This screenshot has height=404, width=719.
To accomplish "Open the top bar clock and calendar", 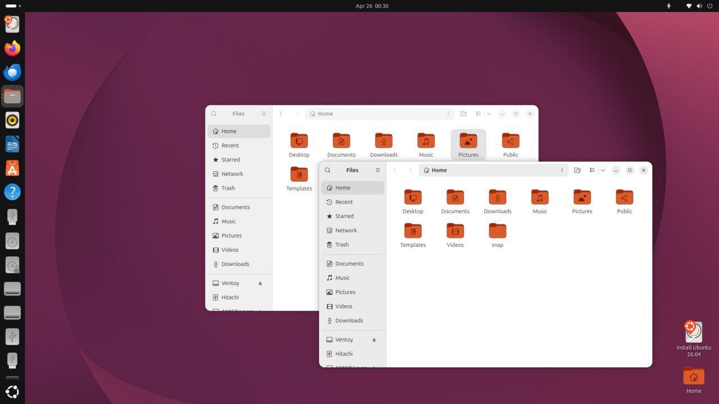I will click(x=372, y=6).
